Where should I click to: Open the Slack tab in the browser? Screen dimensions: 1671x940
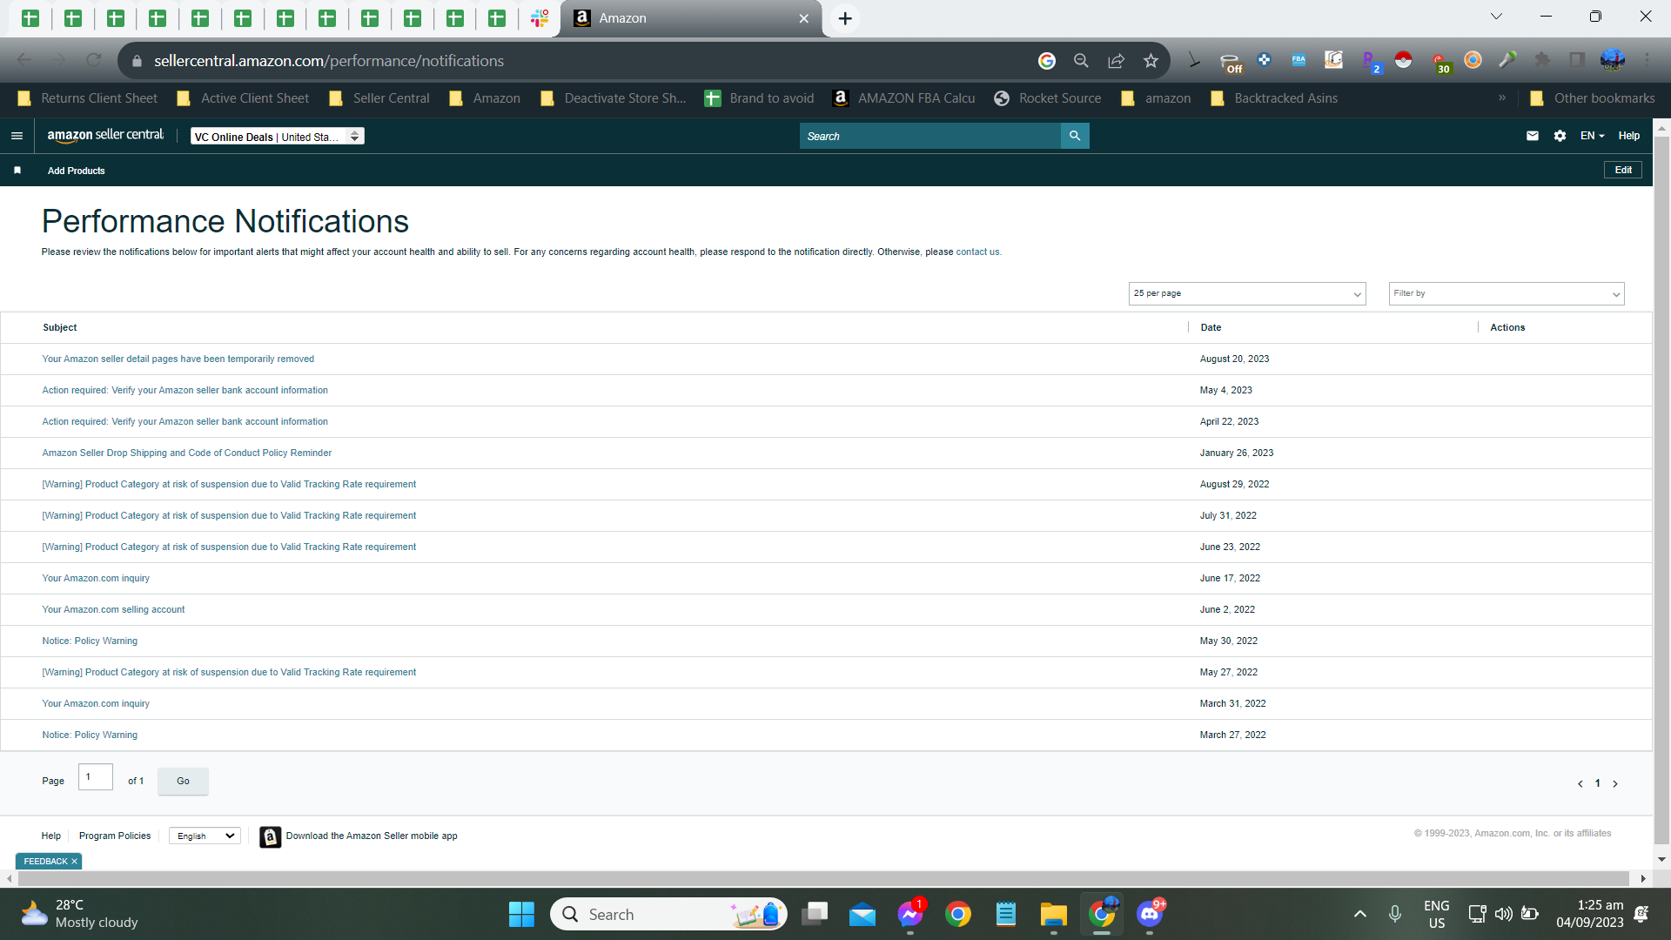coord(540,18)
